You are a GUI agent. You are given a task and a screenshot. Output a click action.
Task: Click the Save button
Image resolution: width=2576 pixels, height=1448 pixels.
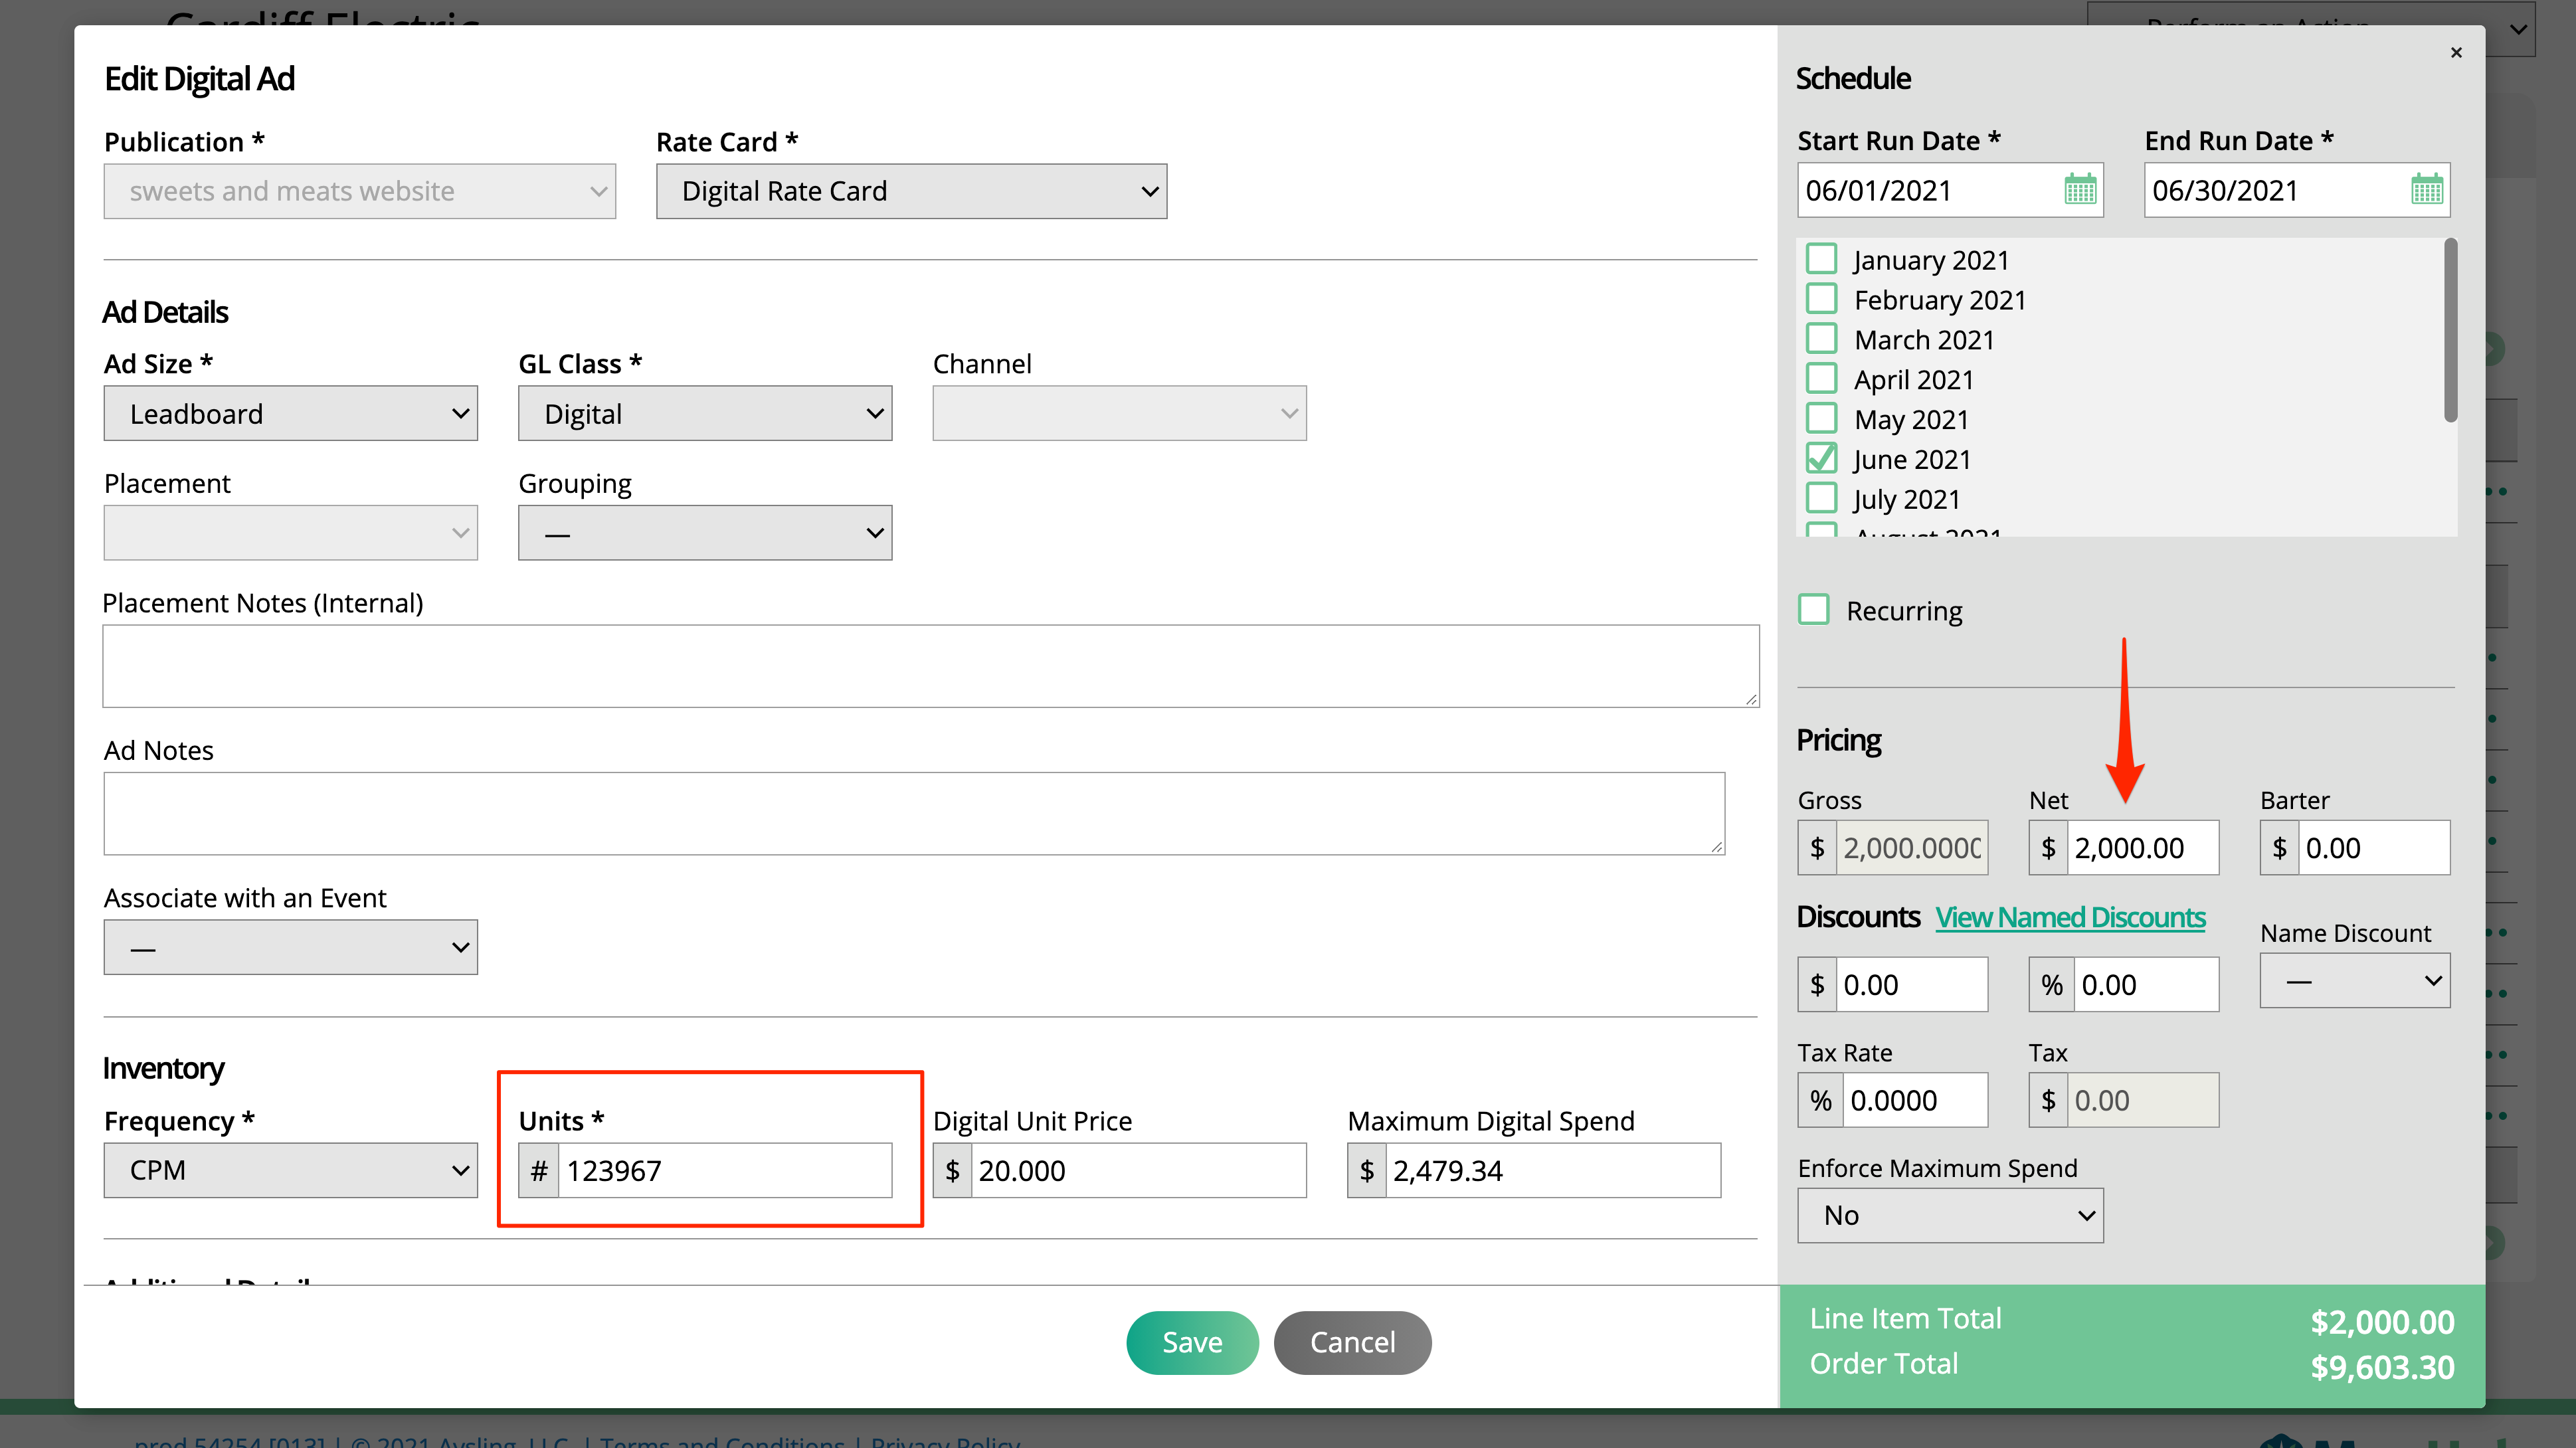pos(1192,1343)
